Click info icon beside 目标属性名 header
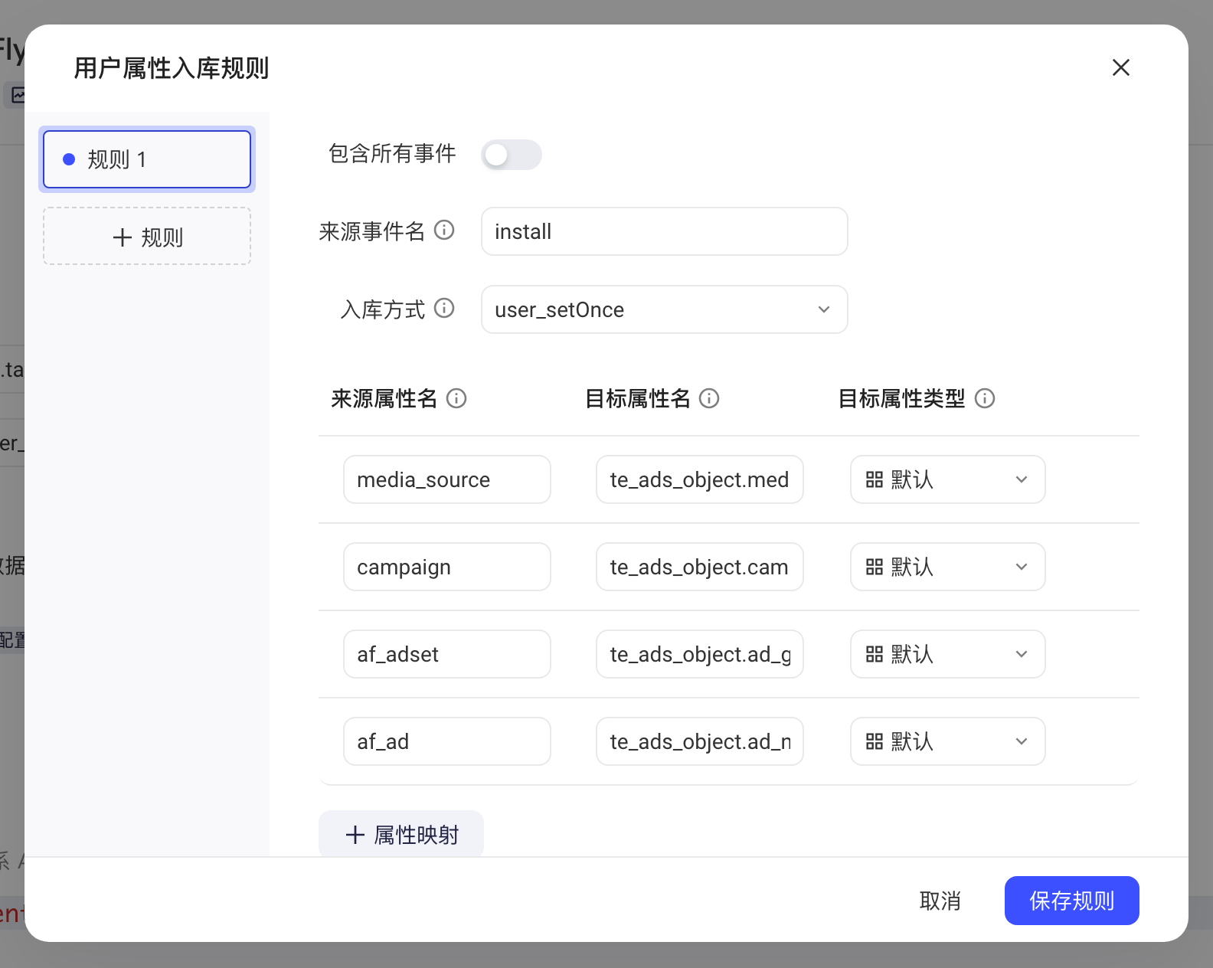The image size is (1213, 968). click(x=709, y=398)
